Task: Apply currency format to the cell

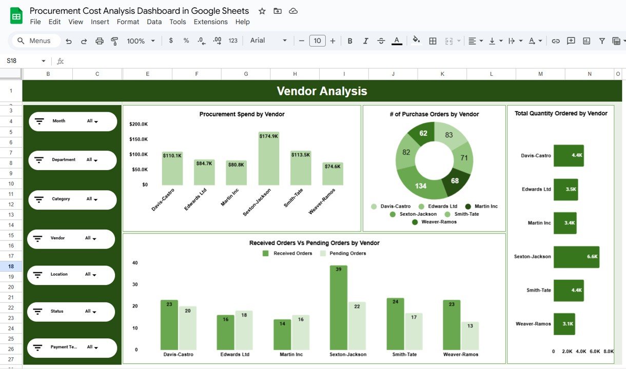Action: tap(171, 40)
